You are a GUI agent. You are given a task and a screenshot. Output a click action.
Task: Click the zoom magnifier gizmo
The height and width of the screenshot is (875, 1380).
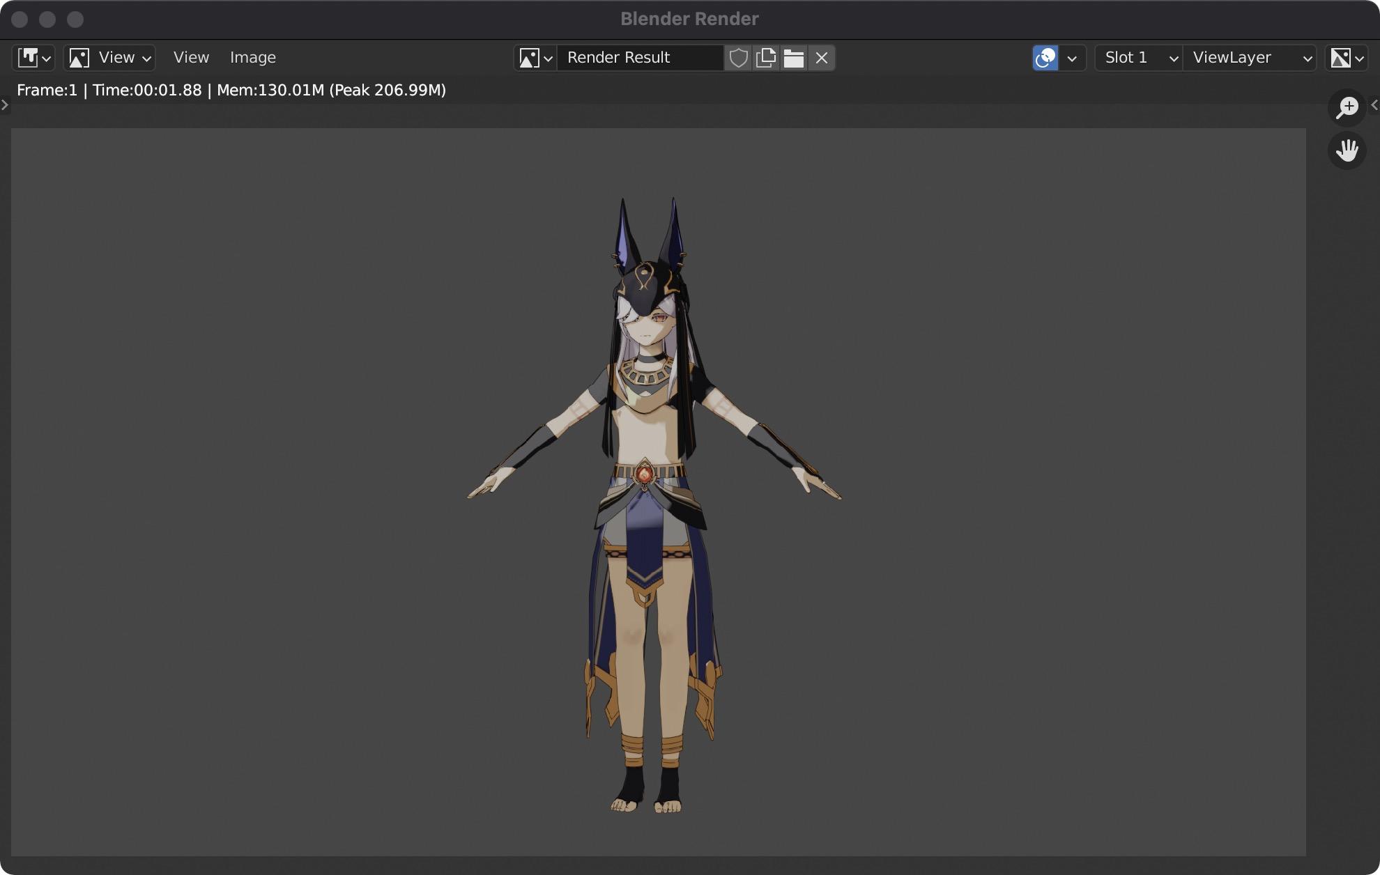(1347, 108)
